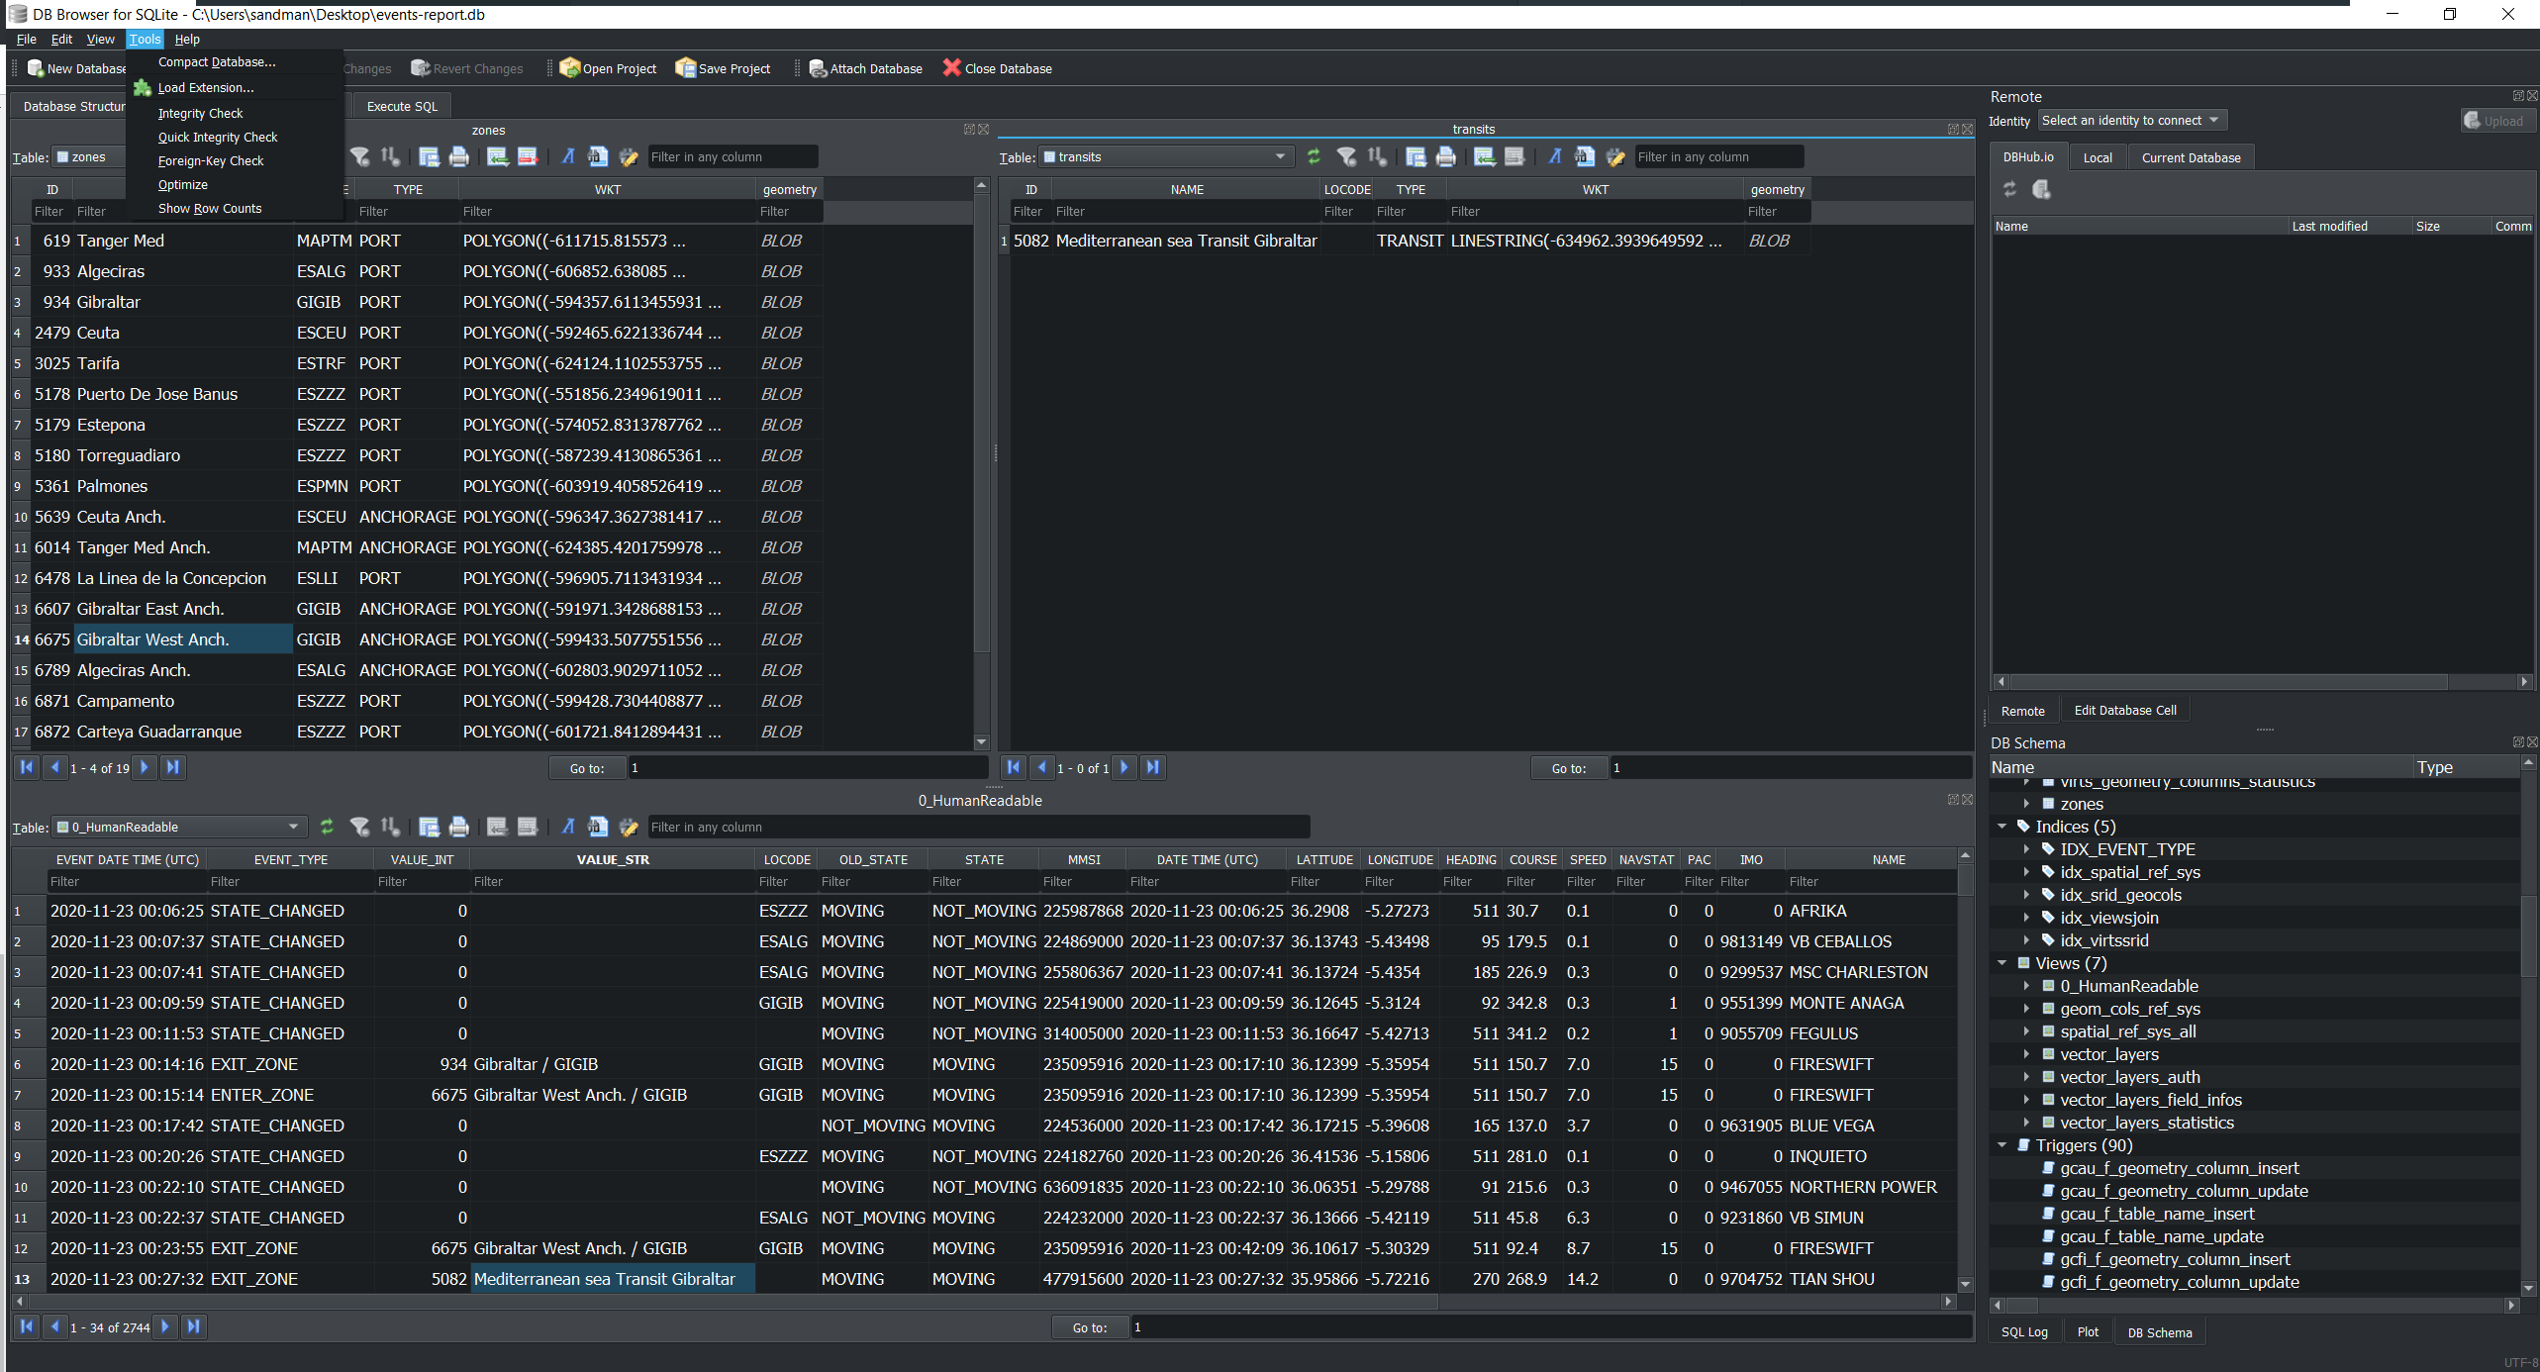Expand the 0_HumanReadable view in schema
The width and height of the screenshot is (2540, 1372).
tap(2026, 986)
